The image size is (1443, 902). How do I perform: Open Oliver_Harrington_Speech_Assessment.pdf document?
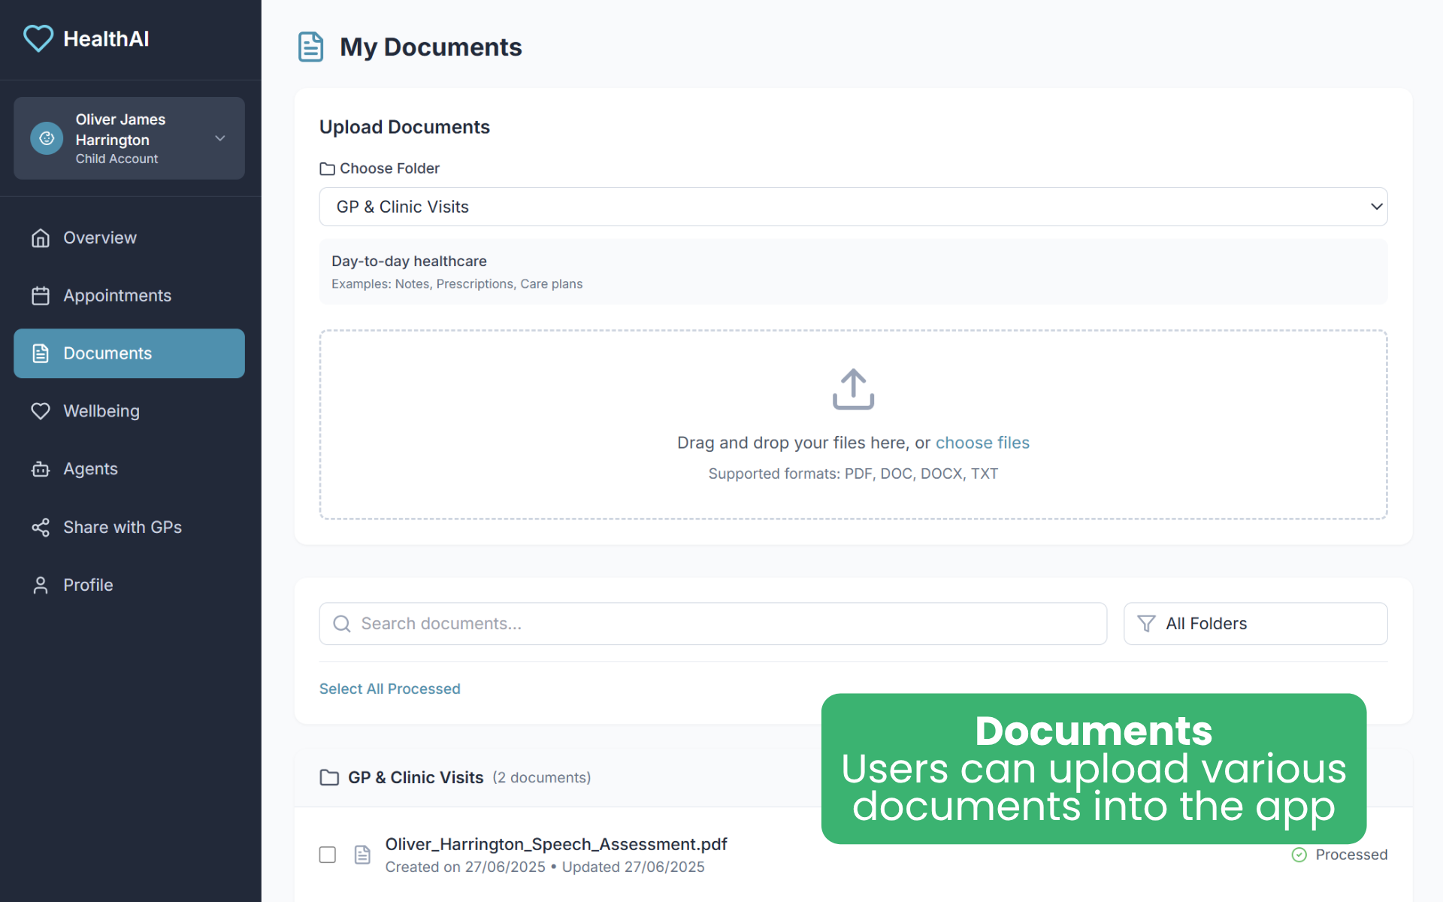556,844
